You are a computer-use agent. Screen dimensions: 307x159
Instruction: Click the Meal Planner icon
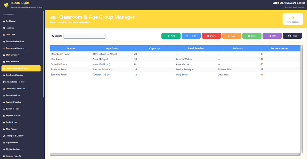(x=4, y=129)
